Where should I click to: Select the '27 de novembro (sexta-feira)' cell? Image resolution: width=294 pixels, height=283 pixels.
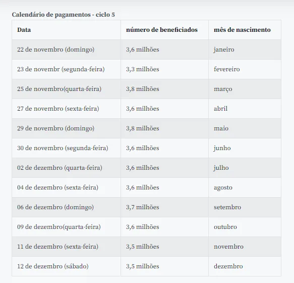point(67,109)
